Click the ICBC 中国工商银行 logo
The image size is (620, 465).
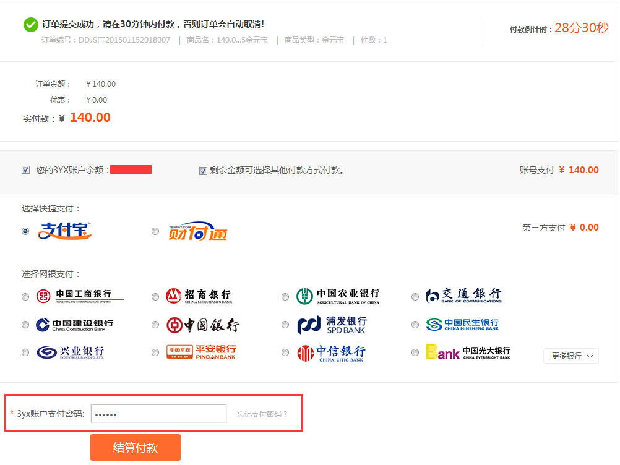coord(80,296)
